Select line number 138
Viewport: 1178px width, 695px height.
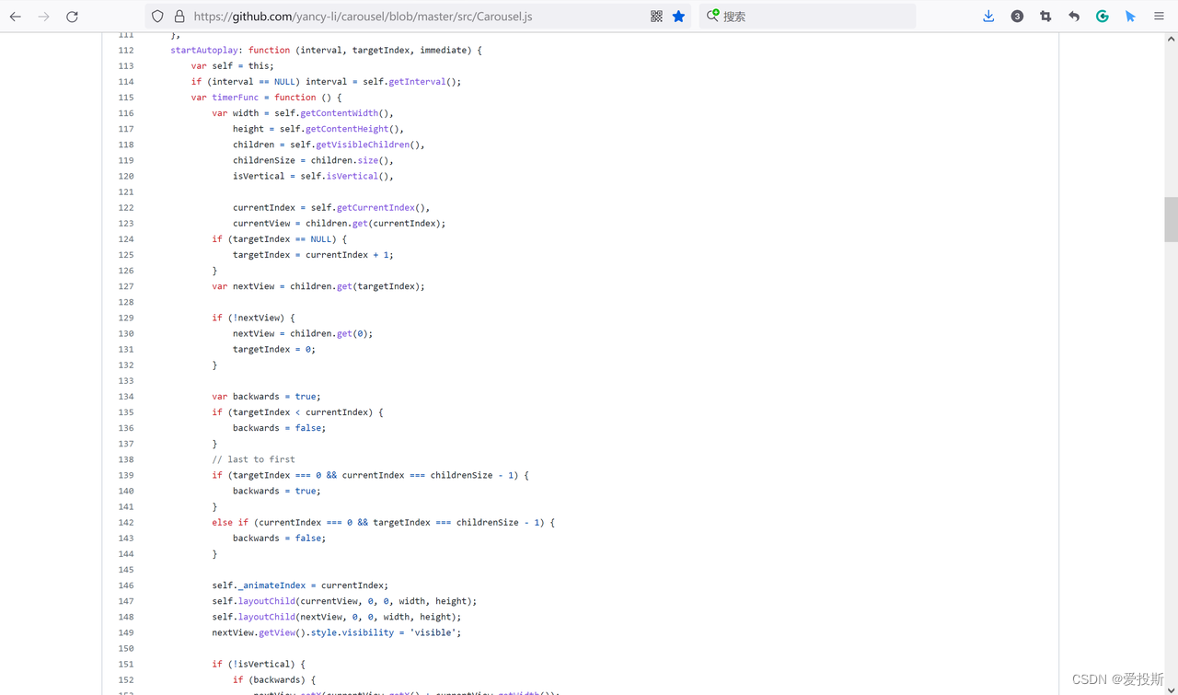click(x=126, y=459)
